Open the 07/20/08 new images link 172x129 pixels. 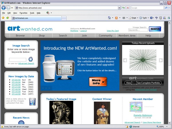(x=16, y=80)
